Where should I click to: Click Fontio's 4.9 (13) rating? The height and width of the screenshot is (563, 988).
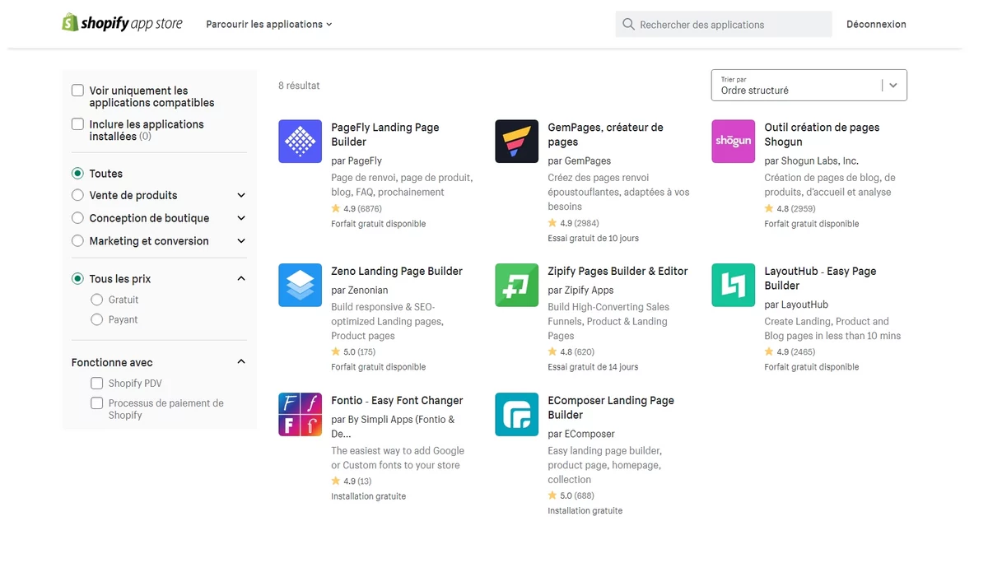tap(352, 482)
